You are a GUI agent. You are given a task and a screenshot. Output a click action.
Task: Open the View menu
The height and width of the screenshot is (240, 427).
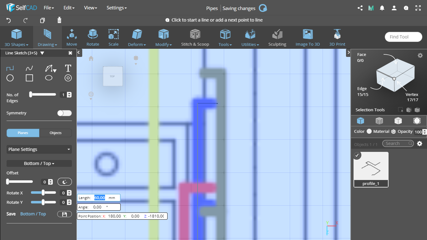[x=90, y=8]
